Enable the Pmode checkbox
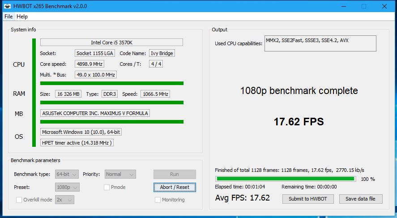The image size is (397, 218). pos(107,187)
